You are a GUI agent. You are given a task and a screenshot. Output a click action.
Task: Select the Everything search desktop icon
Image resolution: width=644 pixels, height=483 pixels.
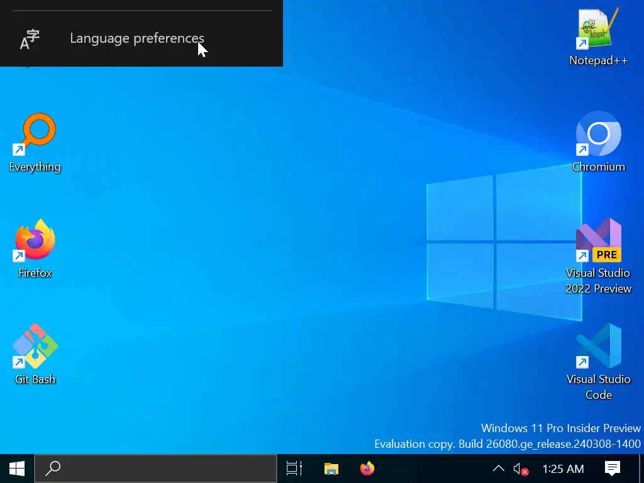coord(35,143)
